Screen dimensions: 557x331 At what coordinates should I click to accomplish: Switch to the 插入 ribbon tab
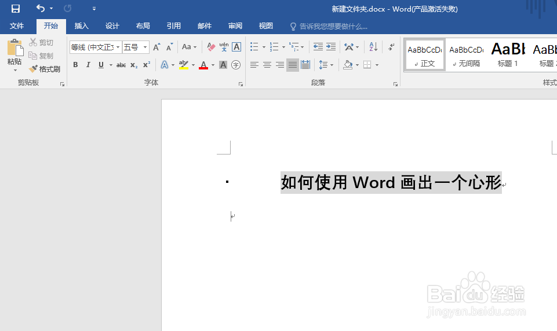tap(81, 26)
